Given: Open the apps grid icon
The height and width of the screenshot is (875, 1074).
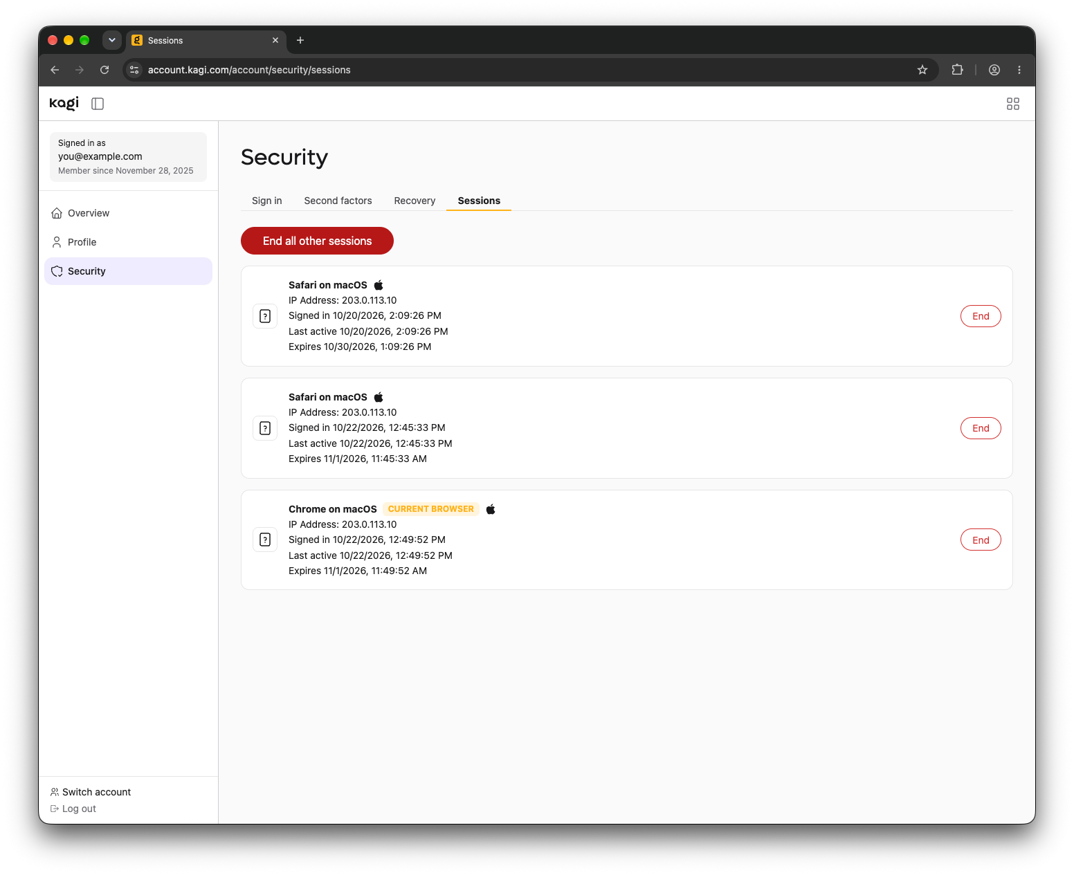Looking at the screenshot, I should point(1012,104).
